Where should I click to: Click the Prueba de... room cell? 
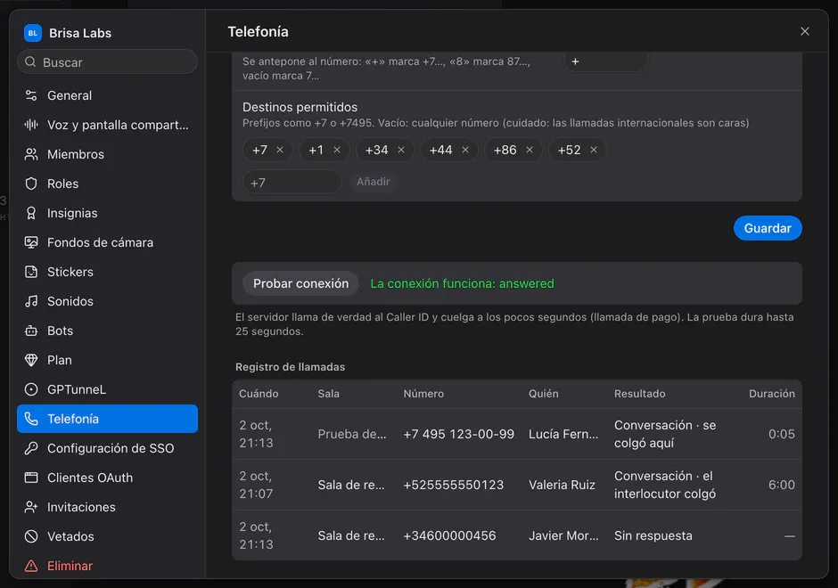point(351,434)
